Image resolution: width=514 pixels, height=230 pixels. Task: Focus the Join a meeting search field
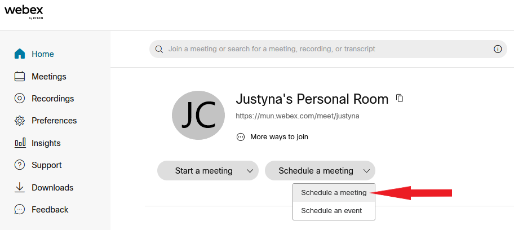(x=328, y=49)
